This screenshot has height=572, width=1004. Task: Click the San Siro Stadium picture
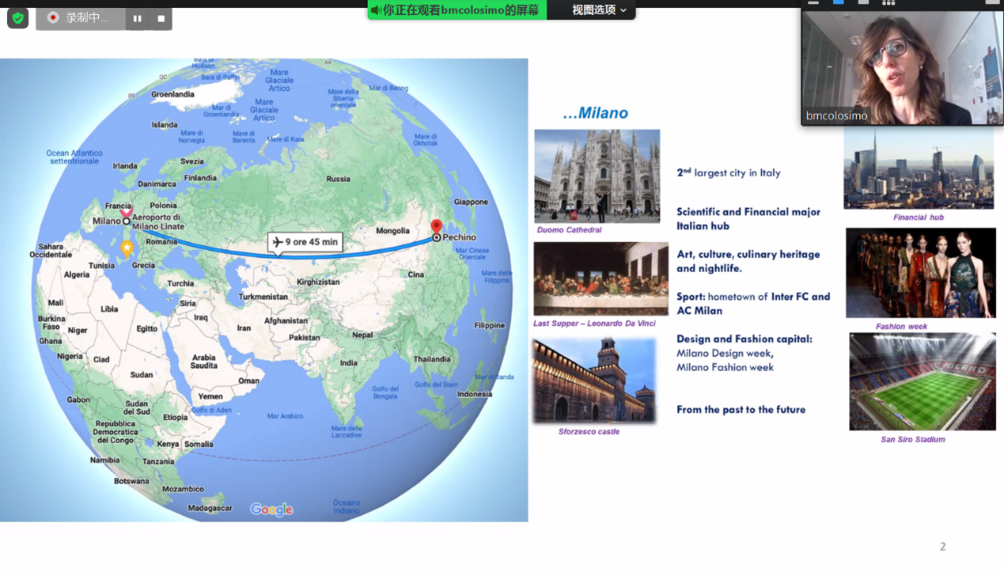click(923, 381)
